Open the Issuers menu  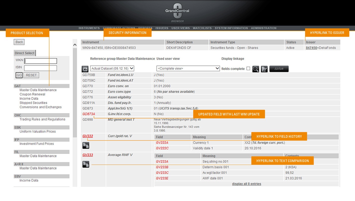click(x=162, y=28)
